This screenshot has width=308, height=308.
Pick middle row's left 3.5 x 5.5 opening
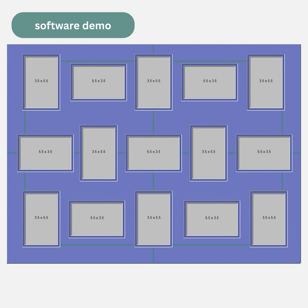coord(99,153)
